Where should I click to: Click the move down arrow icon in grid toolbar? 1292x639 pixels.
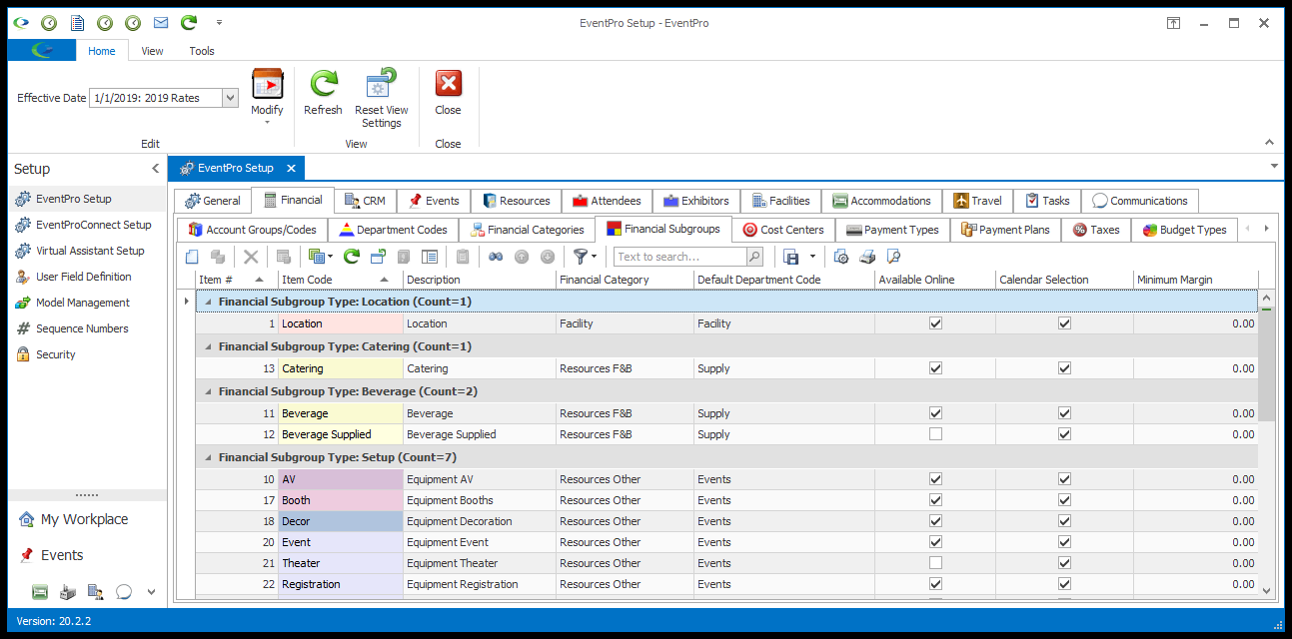(548, 257)
